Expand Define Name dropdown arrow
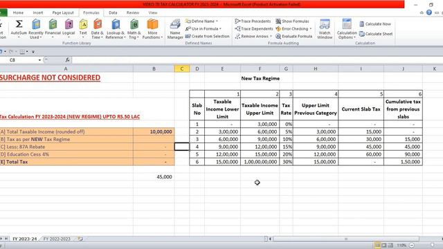The width and height of the screenshot is (443, 249). 217,21
